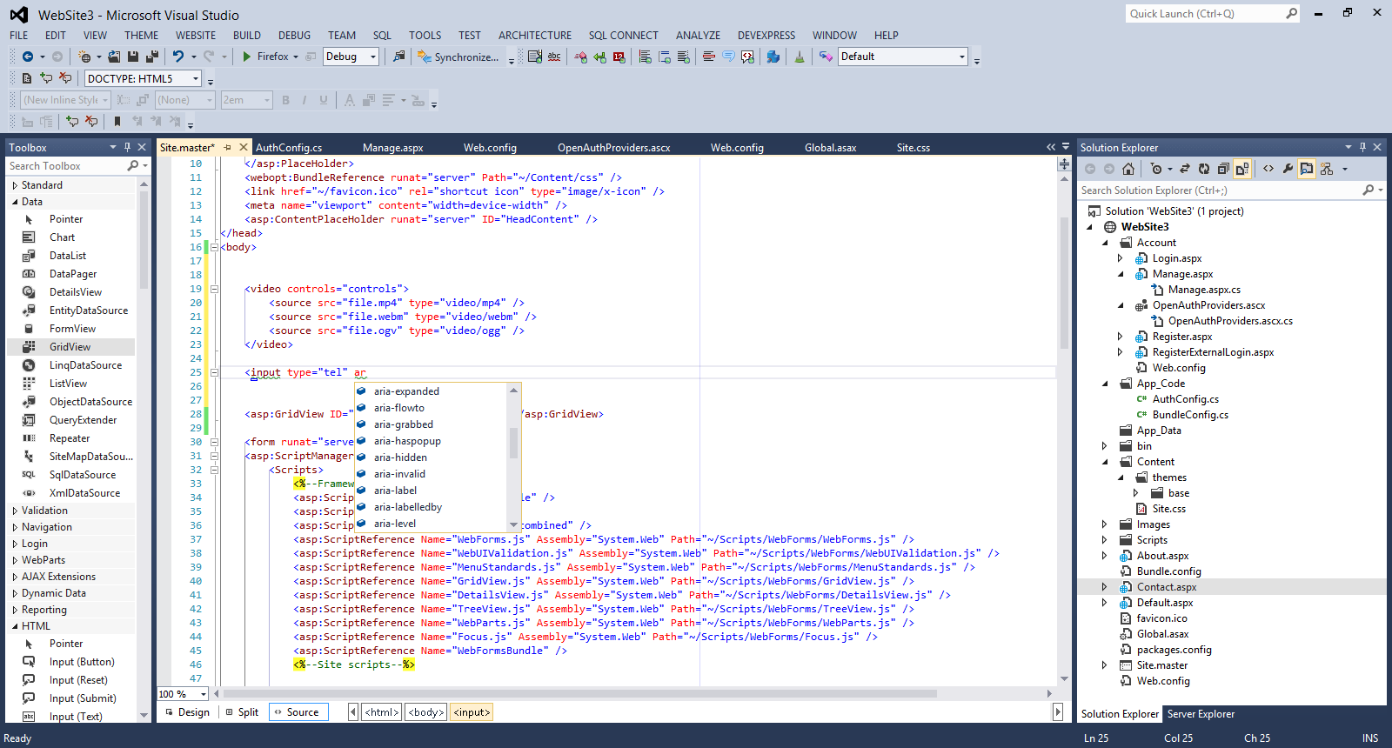Start debugging with the green play icon
1392x748 pixels.
[247, 57]
